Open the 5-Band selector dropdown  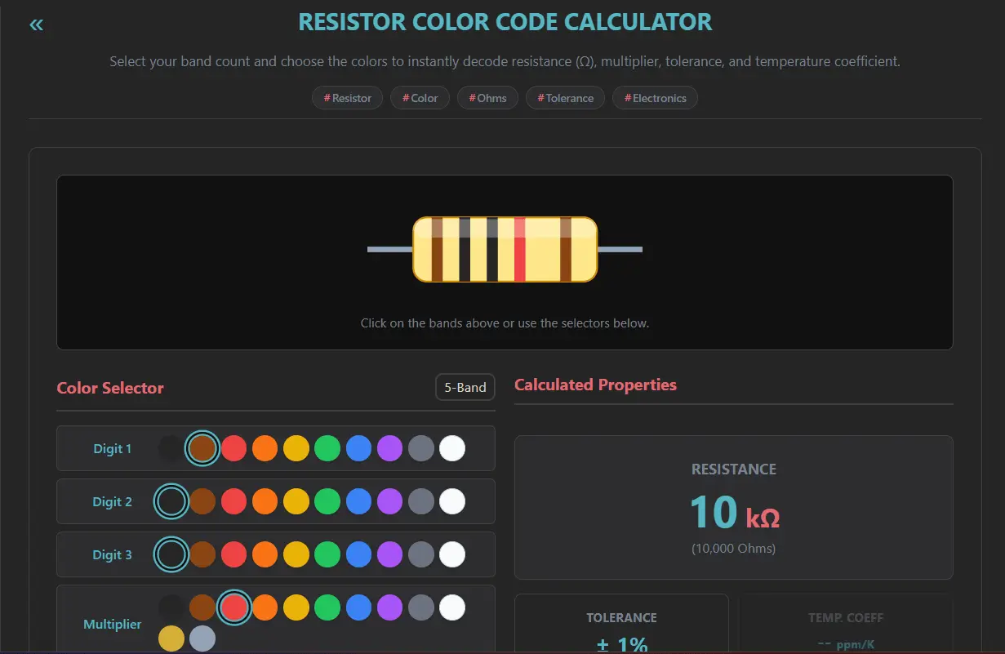(465, 387)
